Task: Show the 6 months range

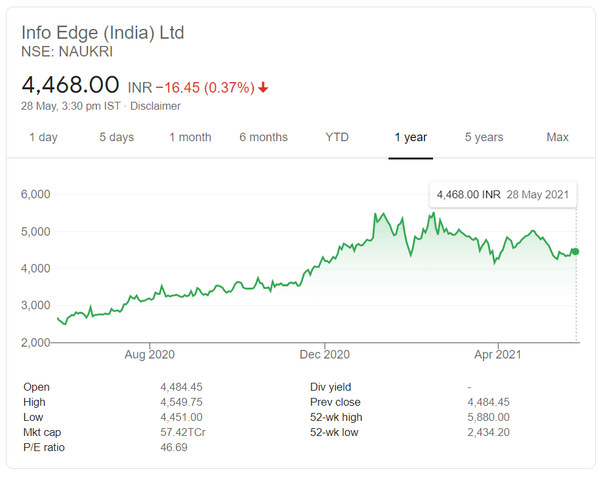Action: pos(263,137)
